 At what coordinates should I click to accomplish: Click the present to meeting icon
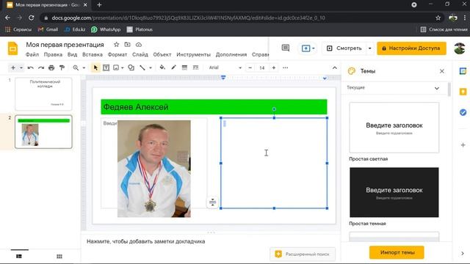[x=305, y=48]
